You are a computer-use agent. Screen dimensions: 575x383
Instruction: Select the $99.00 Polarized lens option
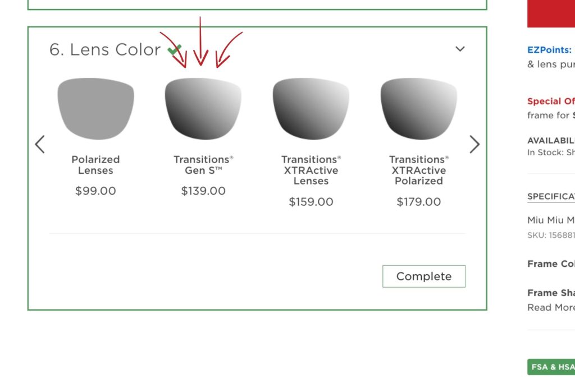click(x=95, y=191)
